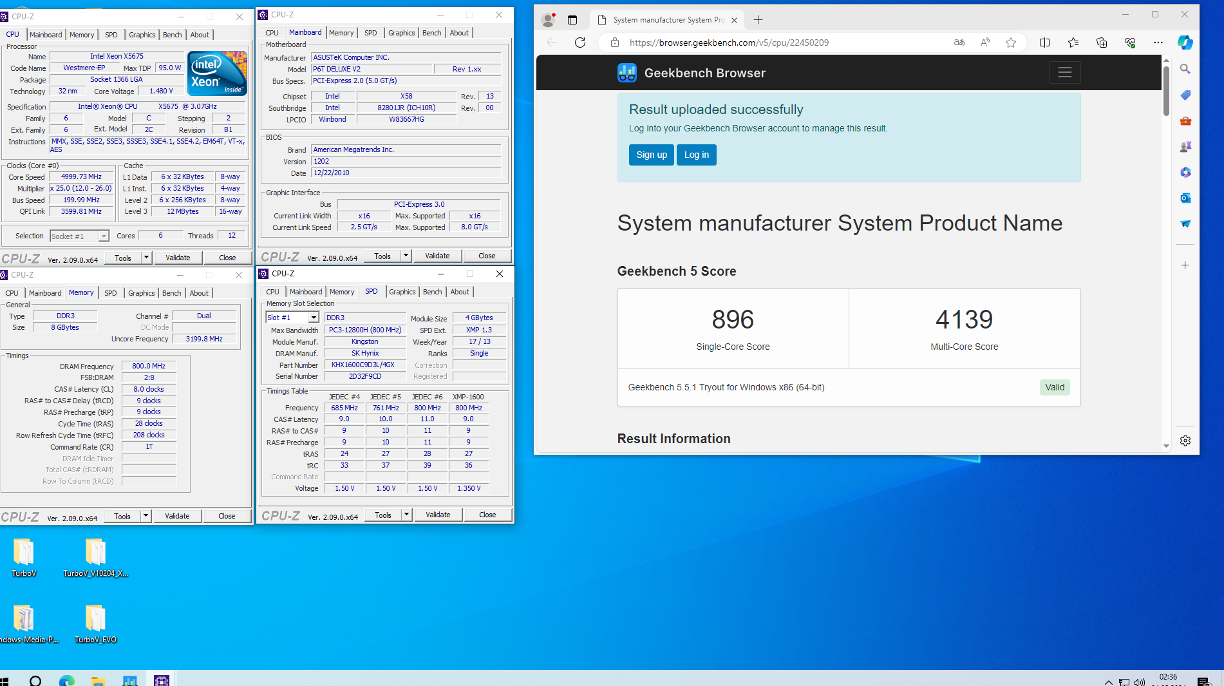Select the TurboV desktop folder
The image size is (1224, 686).
click(x=24, y=558)
